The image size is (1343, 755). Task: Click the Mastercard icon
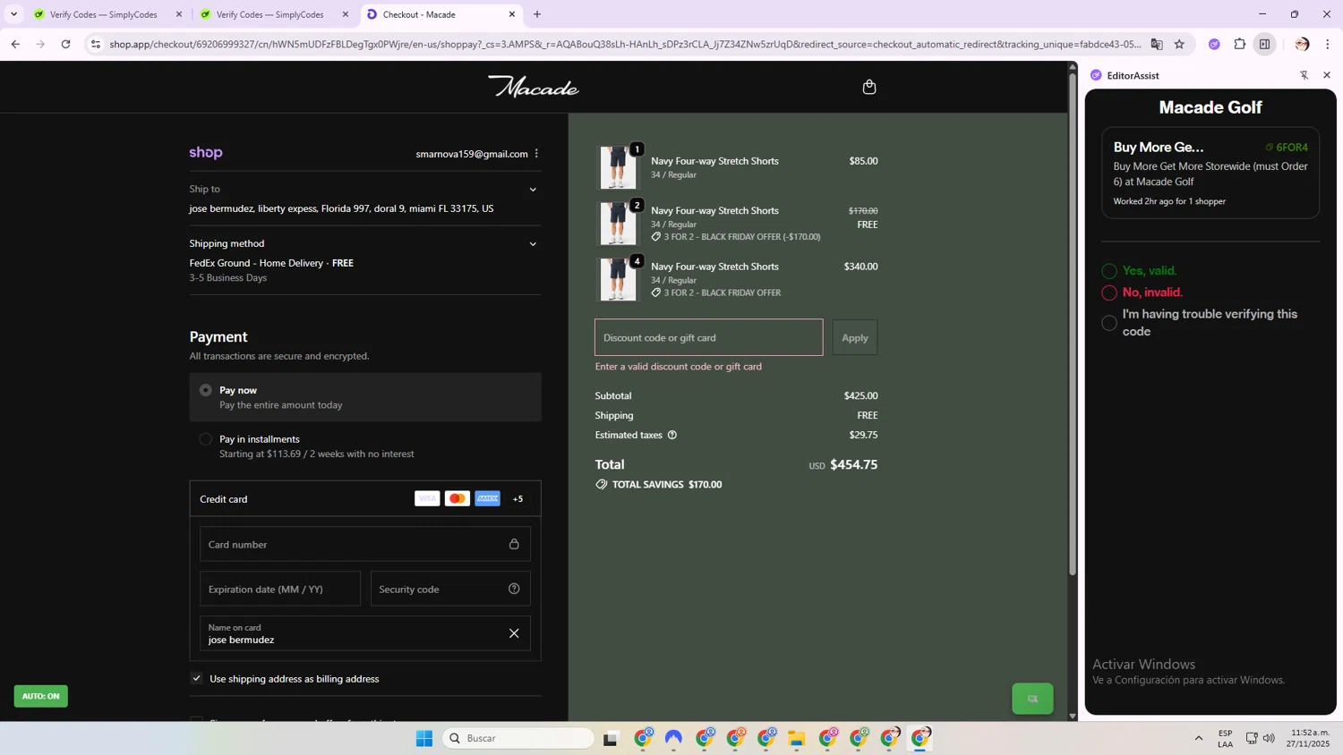coord(458,498)
